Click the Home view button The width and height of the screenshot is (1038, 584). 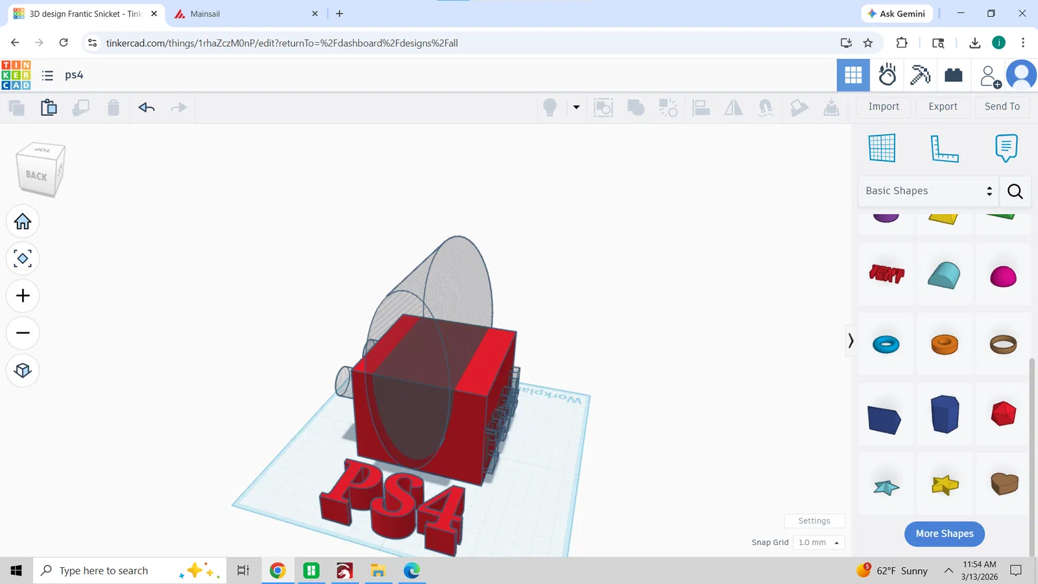(x=23, y=222)
